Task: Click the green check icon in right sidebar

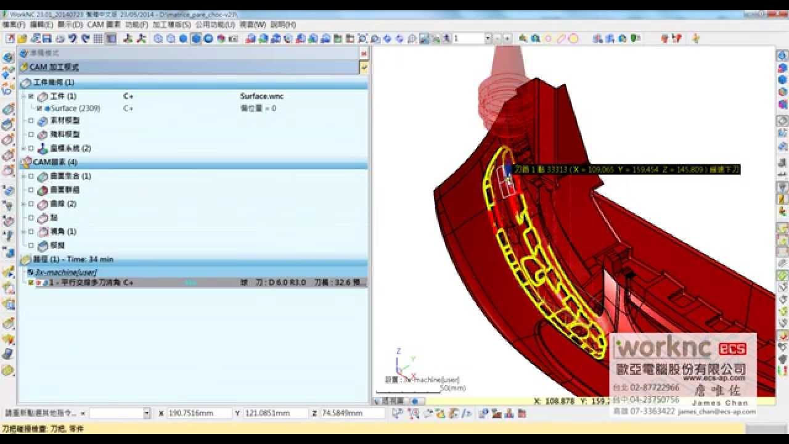Action: [782, 276]
